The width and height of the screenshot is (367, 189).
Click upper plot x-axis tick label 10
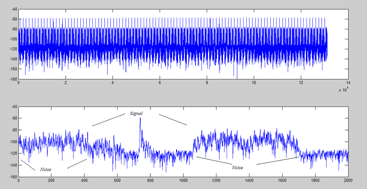coord(254,83)
